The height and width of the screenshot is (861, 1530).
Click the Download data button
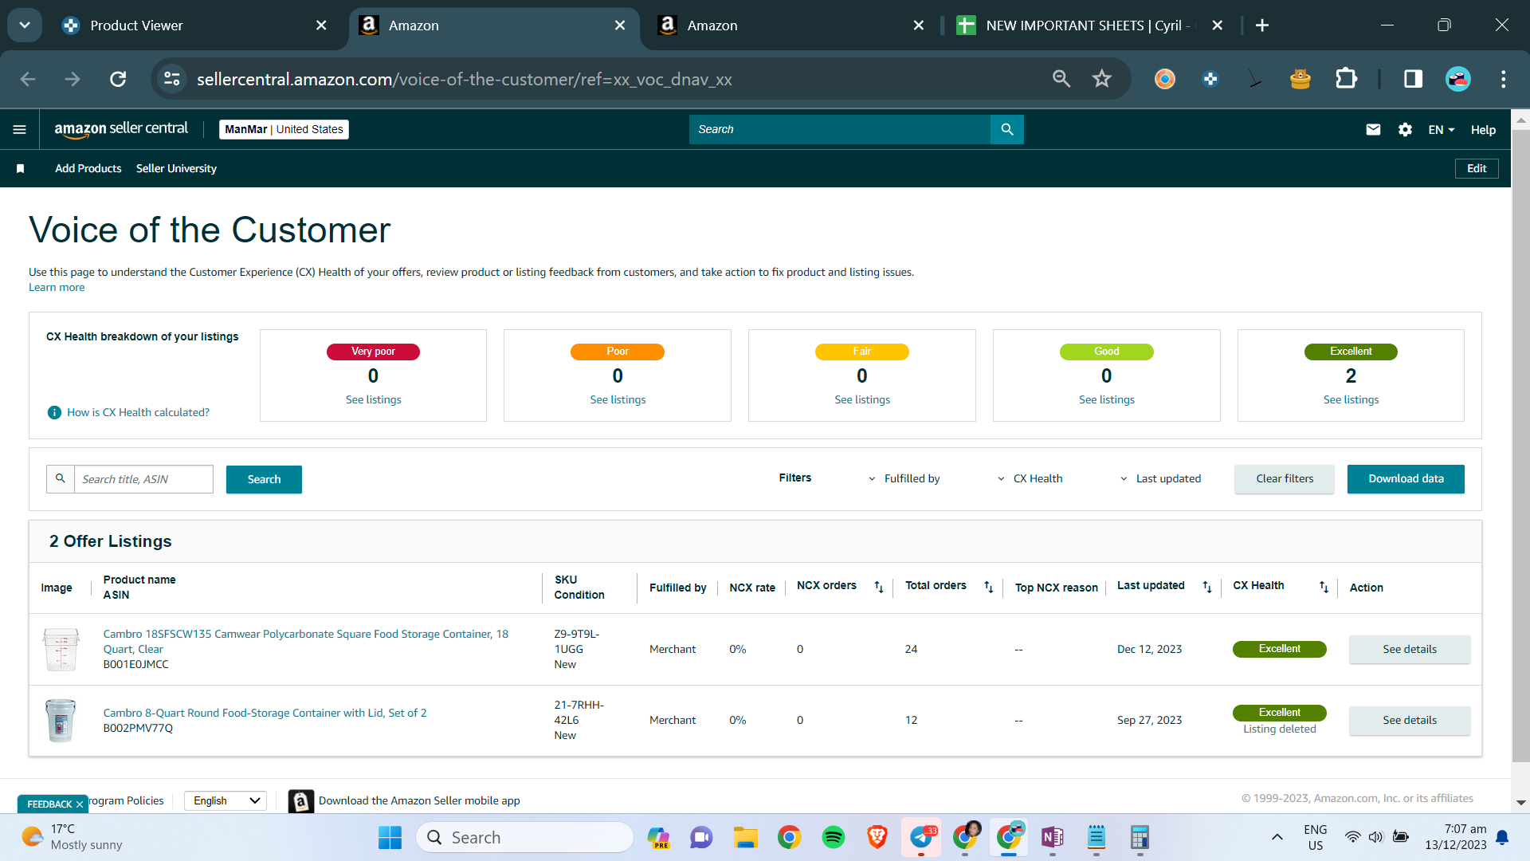coord(1406,478)
